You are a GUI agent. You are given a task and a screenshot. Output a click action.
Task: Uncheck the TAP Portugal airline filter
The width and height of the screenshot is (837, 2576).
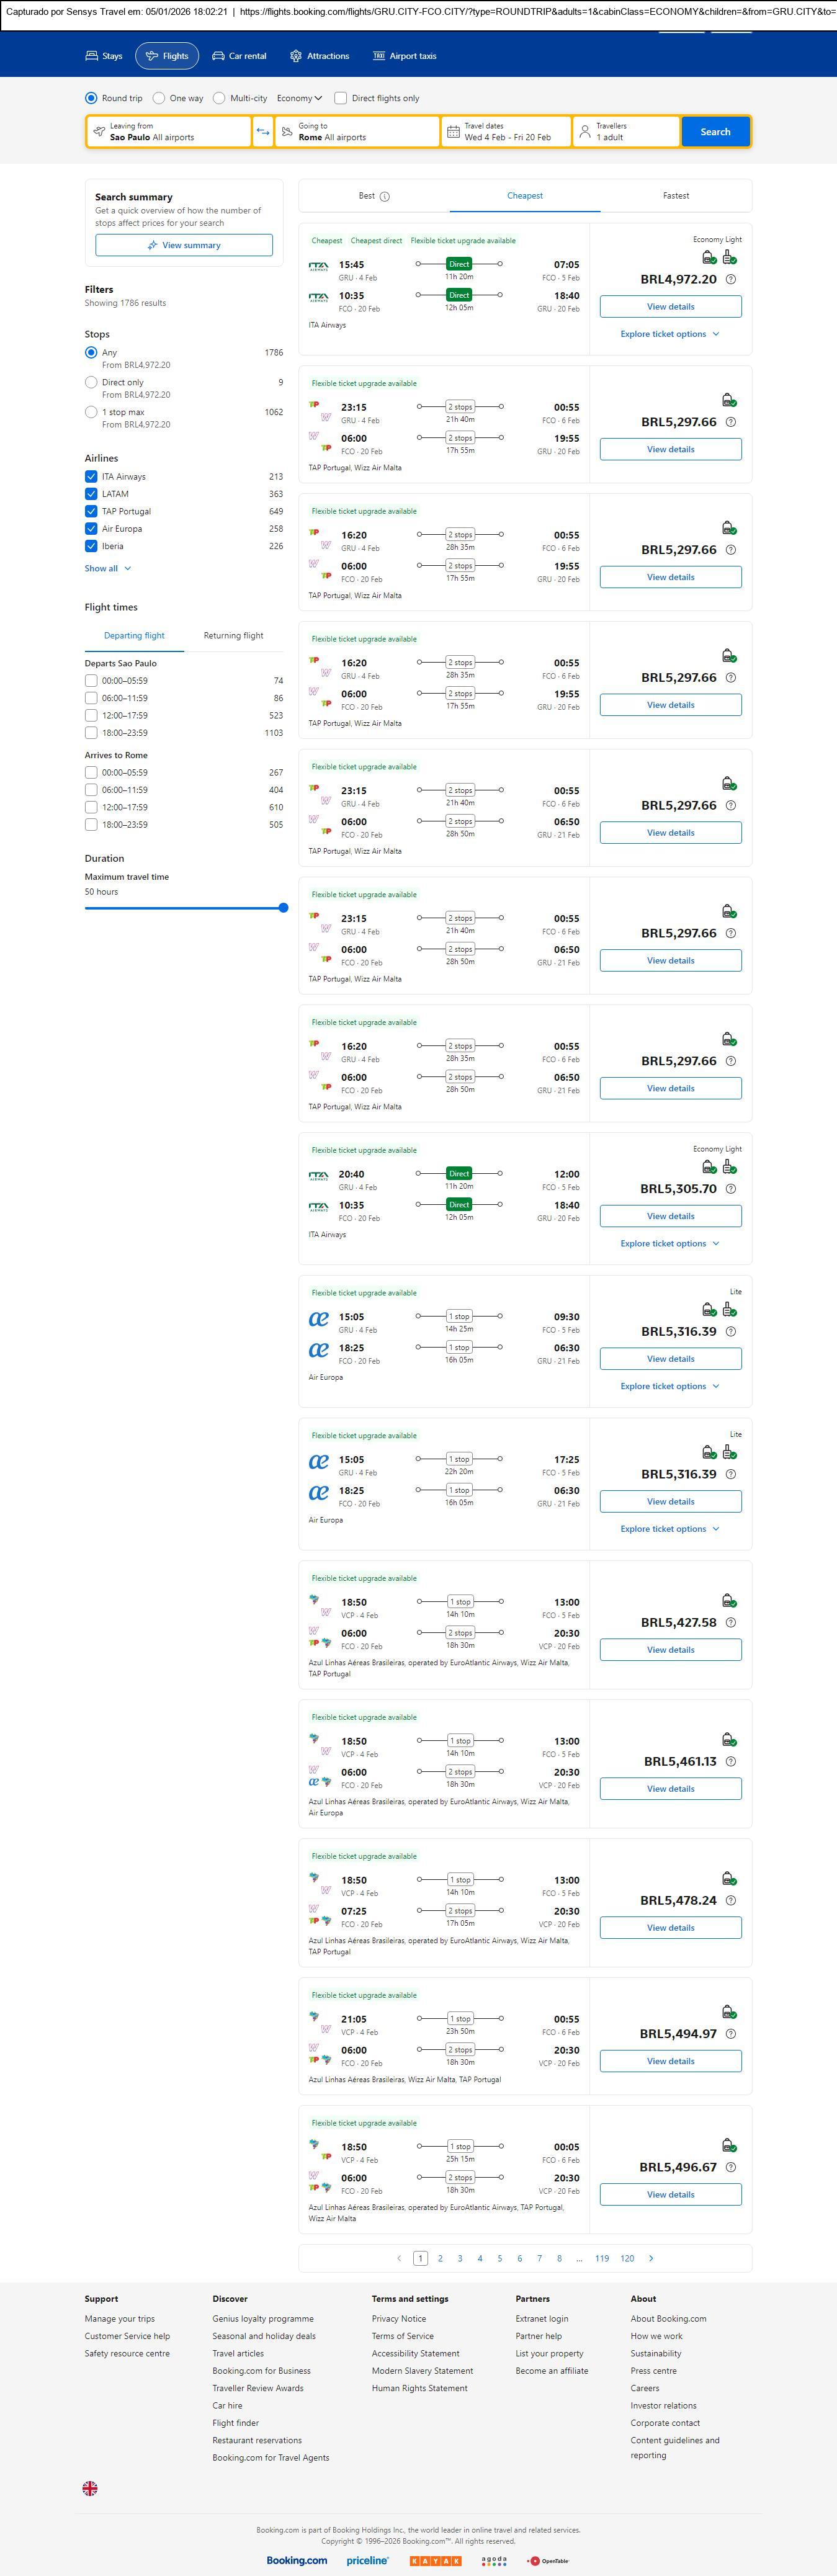(x=91, y=511)
